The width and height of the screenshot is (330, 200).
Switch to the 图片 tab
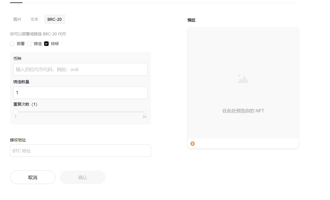tap(17, 19)
